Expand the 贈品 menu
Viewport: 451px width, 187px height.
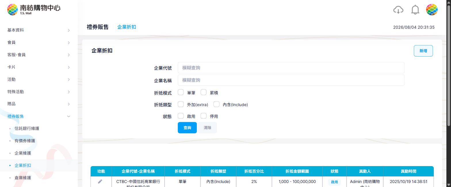(x=39, y=104)
